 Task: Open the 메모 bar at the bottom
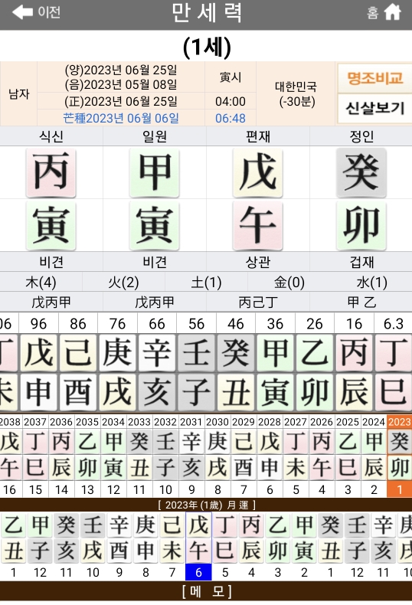[x=206, y=591]
